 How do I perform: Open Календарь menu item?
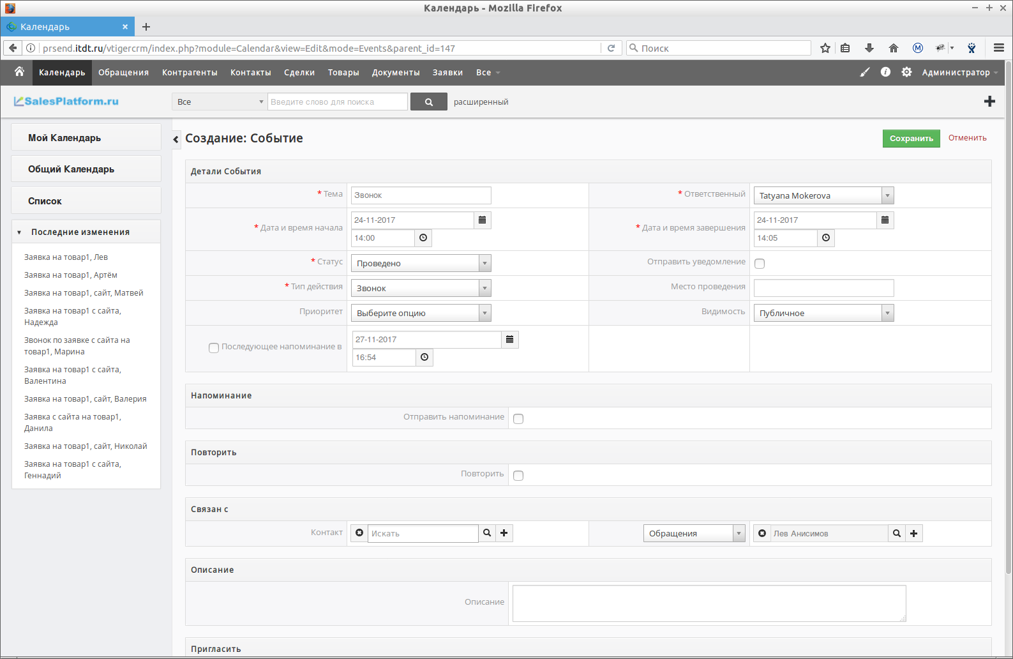tap(62, 72)
